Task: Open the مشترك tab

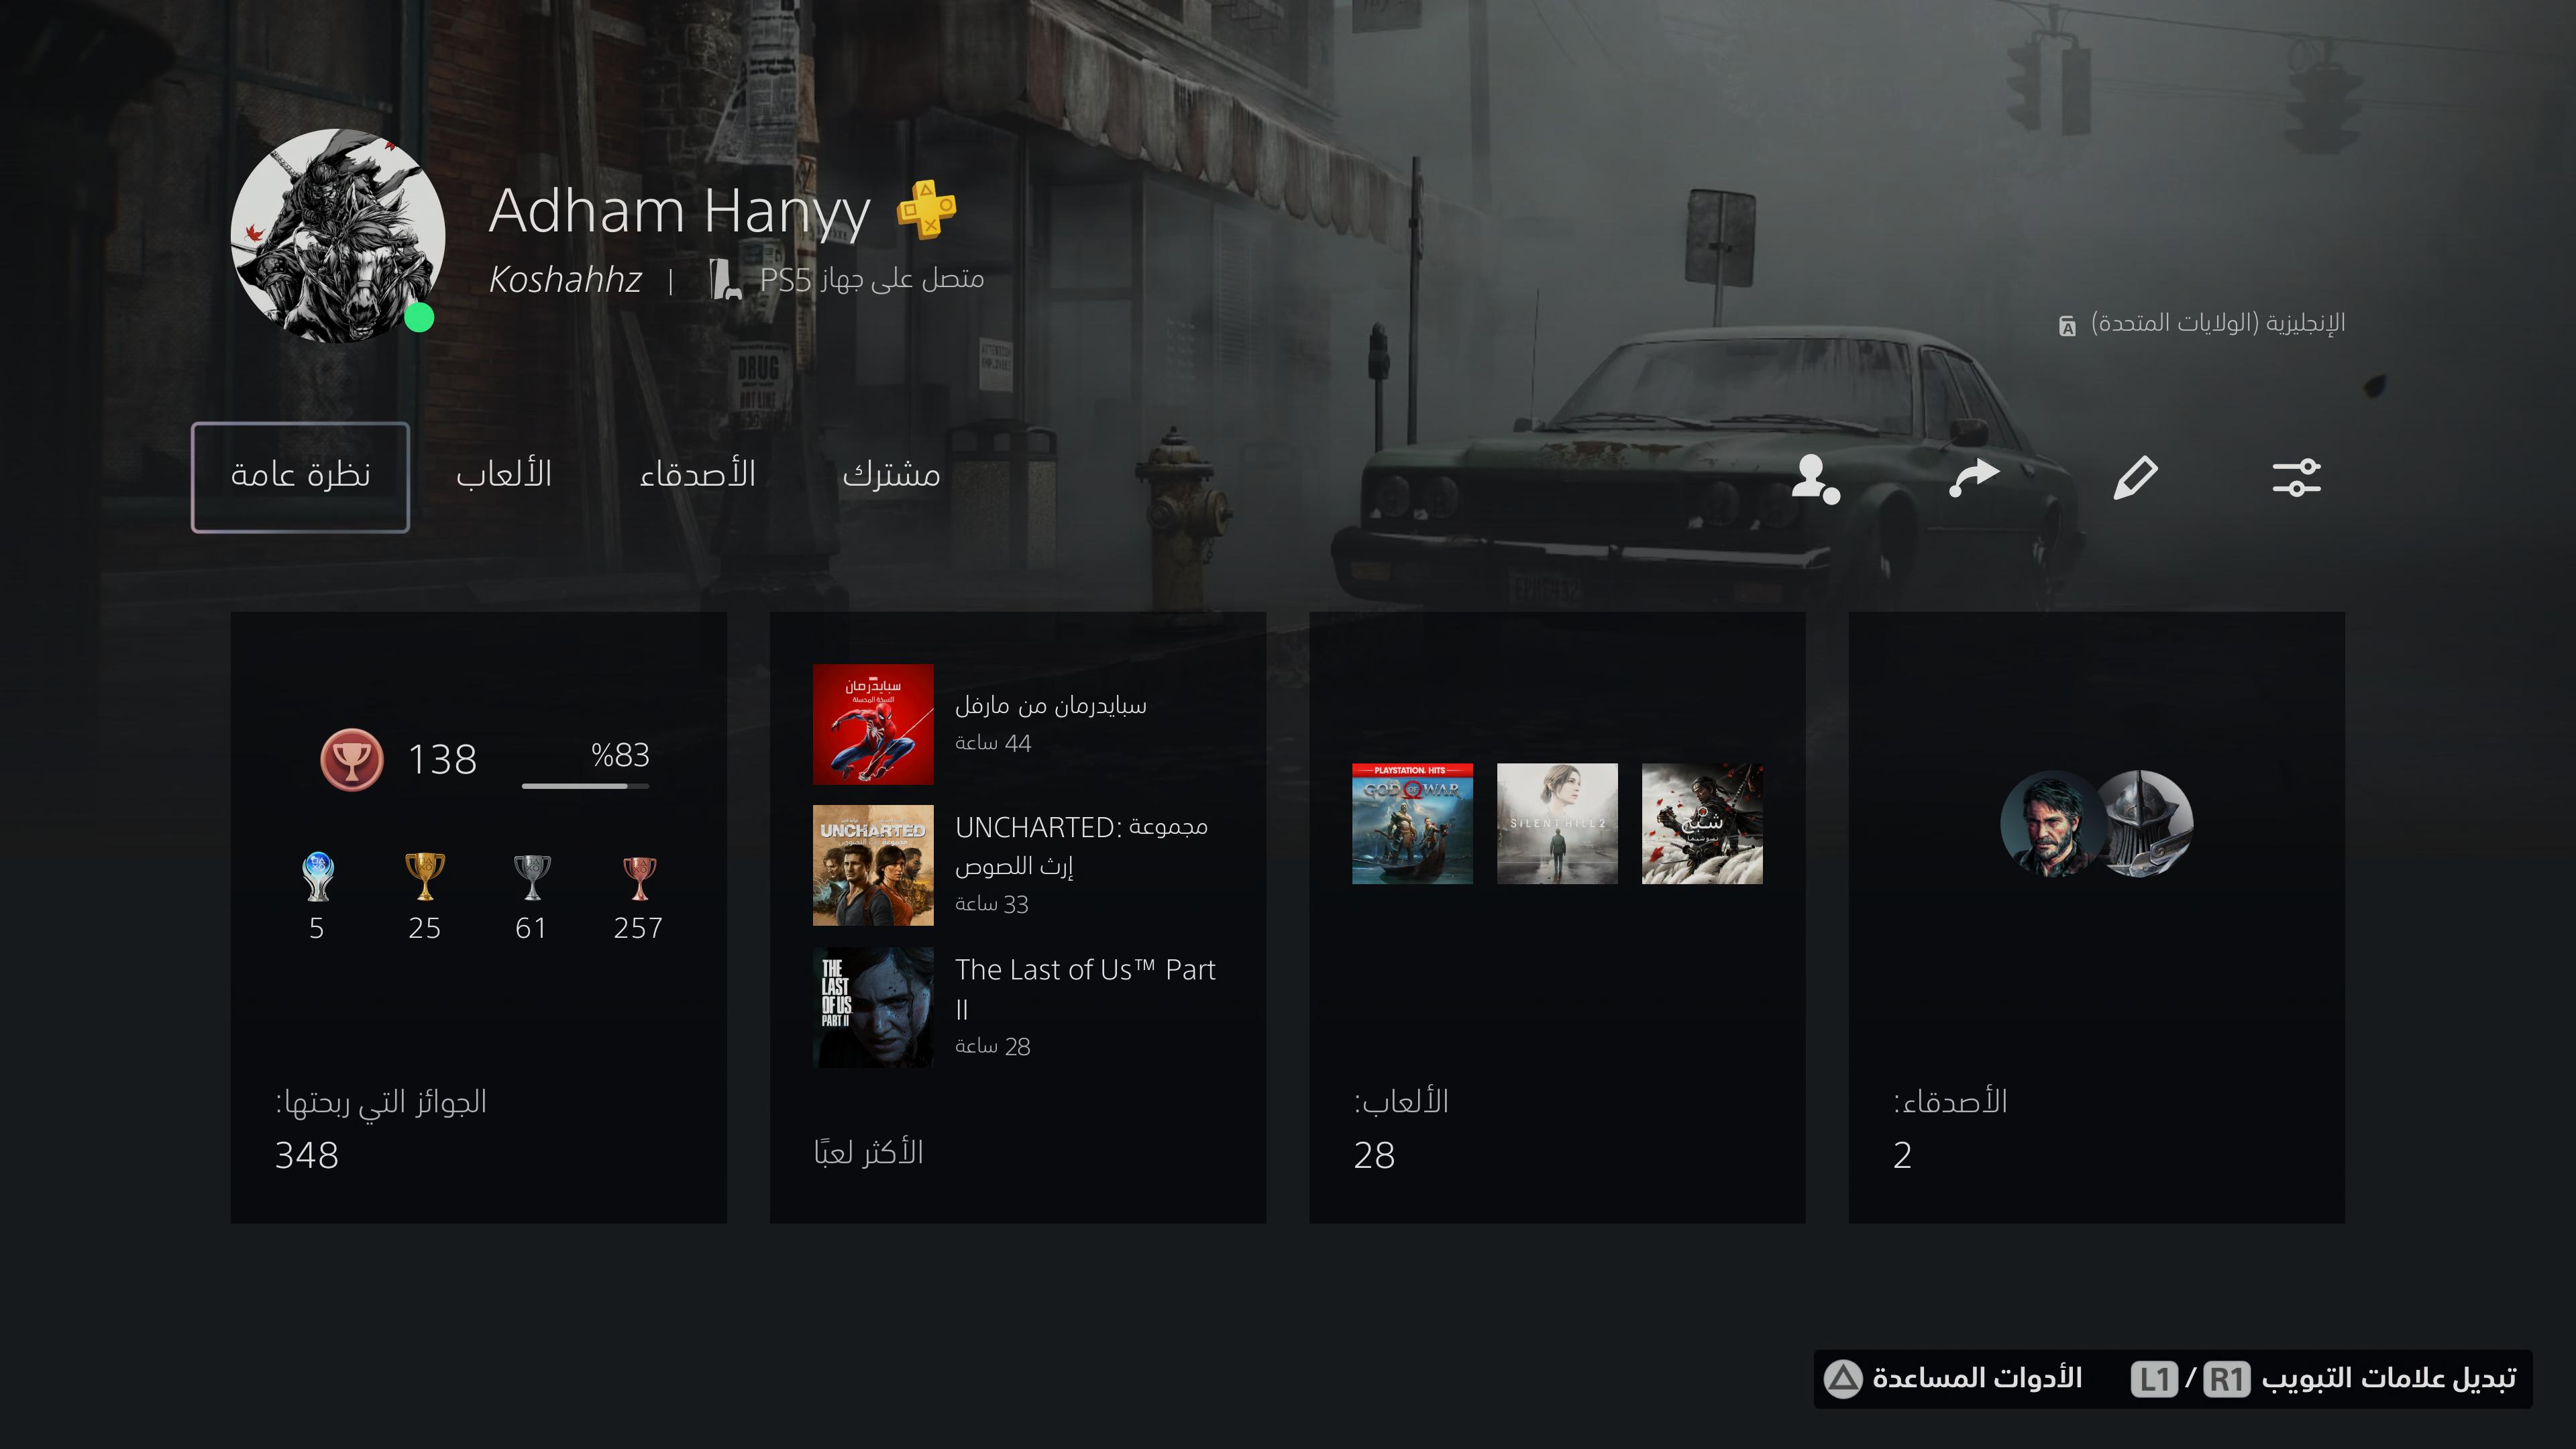Action: [x=891, y=475]
